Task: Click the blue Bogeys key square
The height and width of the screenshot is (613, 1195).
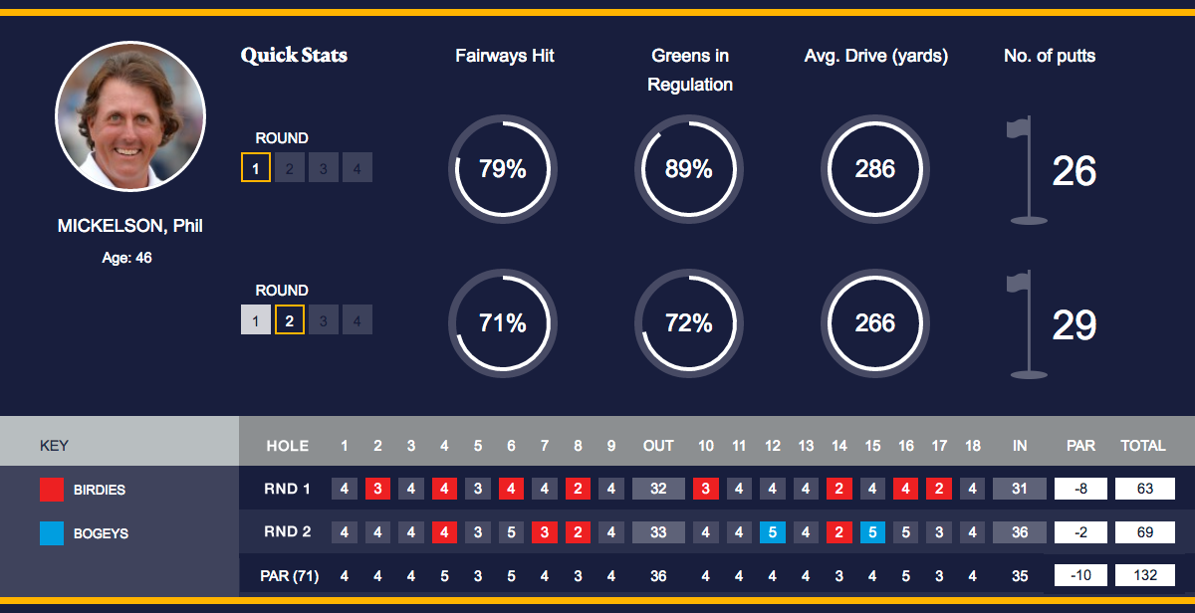Action: (x=52, y=533)
